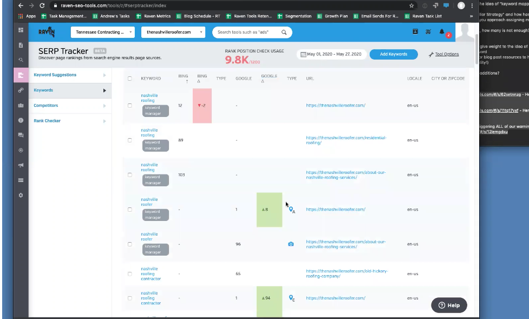529x319 pixels.
Task: Open the contact card icon in blue header
Action: tap(415, 32)
